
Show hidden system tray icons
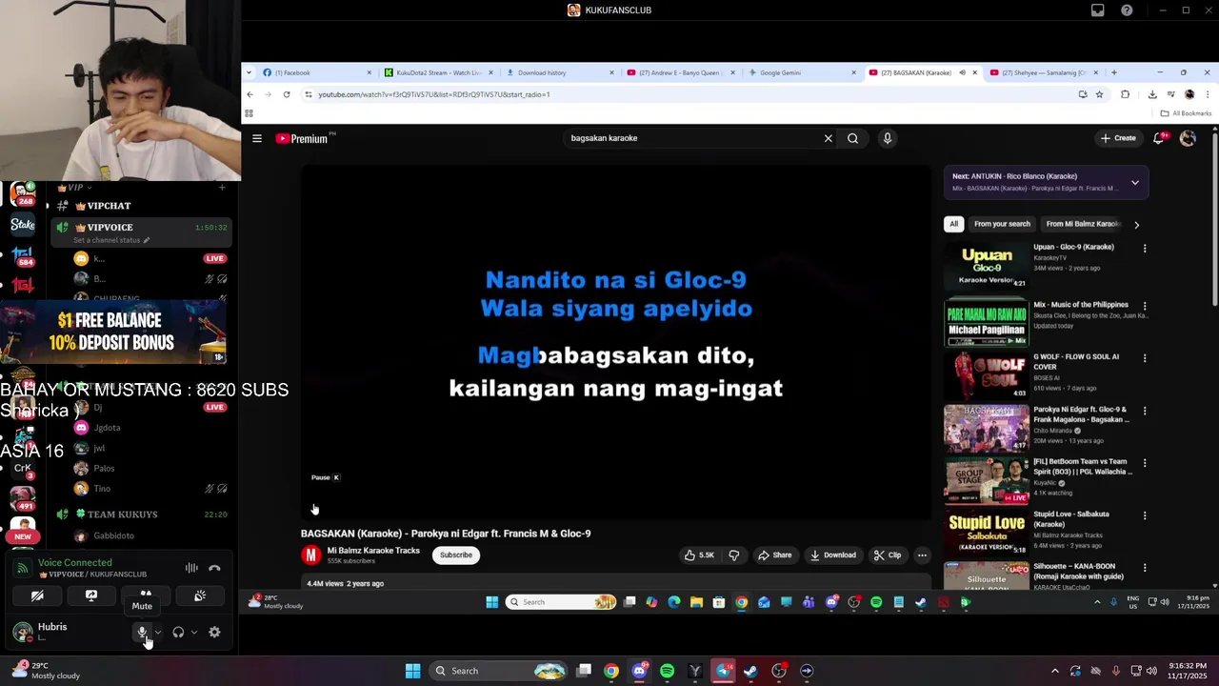pyautogui.click(x=1054, y=671)
